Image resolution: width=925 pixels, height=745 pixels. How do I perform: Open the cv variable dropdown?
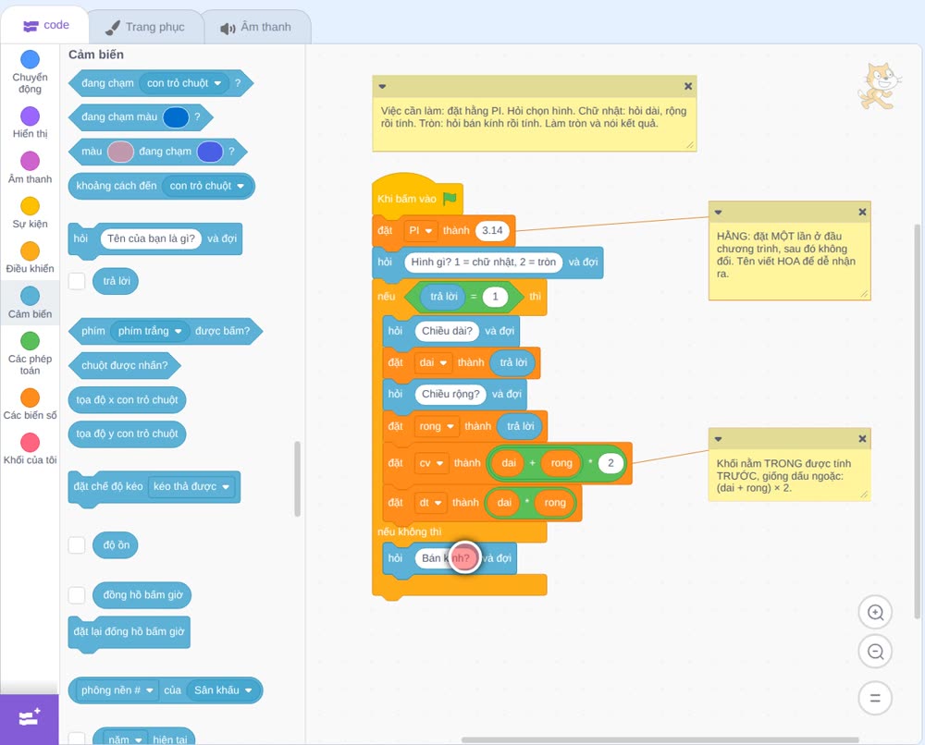coord(431,463)
